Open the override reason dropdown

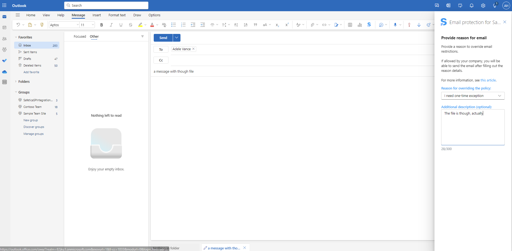pos(473,96)
